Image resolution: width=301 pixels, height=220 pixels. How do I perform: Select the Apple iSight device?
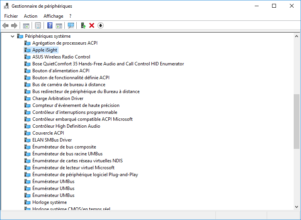(x=45, y=50)
